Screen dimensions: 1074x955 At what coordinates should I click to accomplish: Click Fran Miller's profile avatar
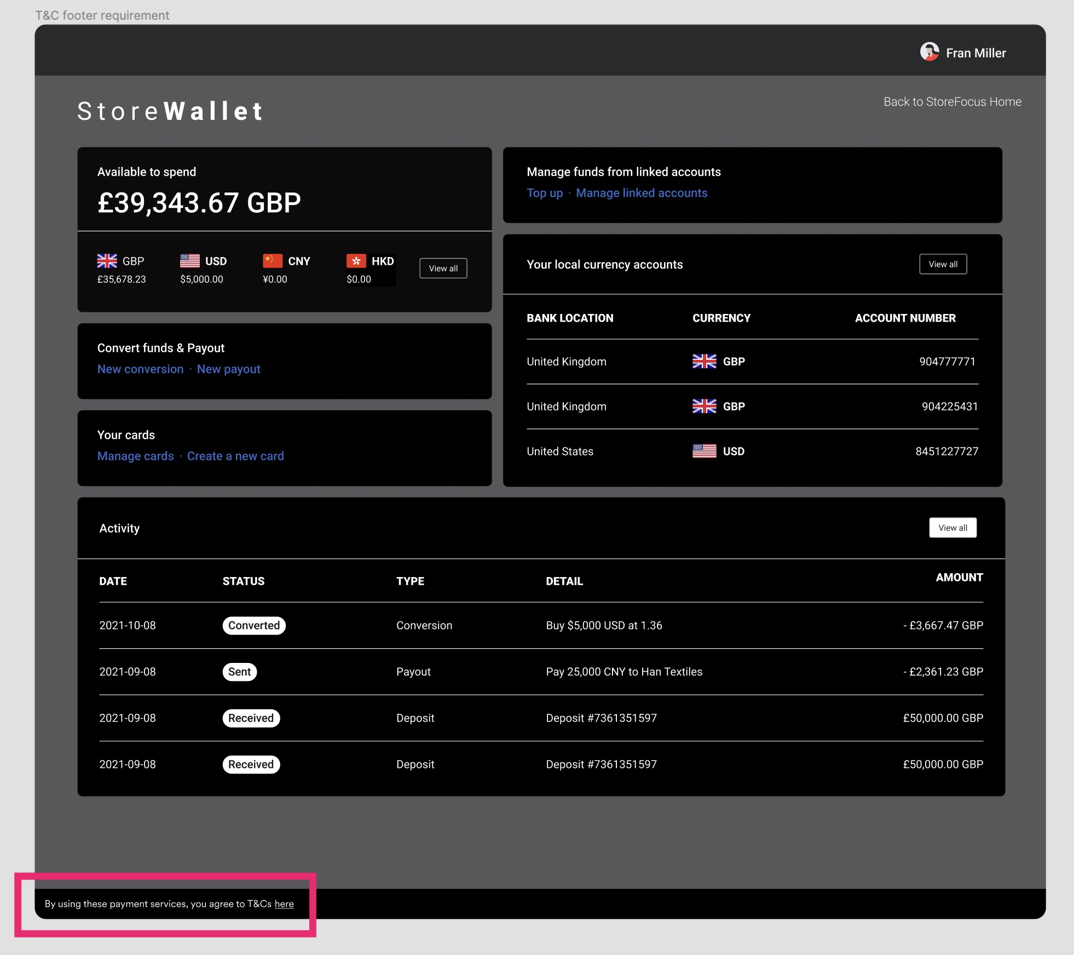[929, 53]
